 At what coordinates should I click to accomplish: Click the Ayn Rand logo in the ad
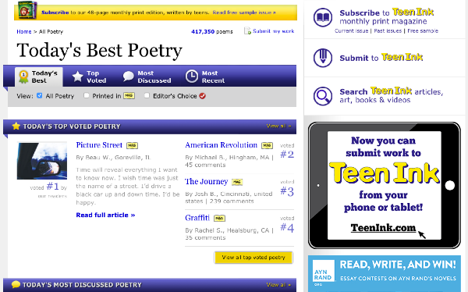pyautogui.click(x=324, y=272)
